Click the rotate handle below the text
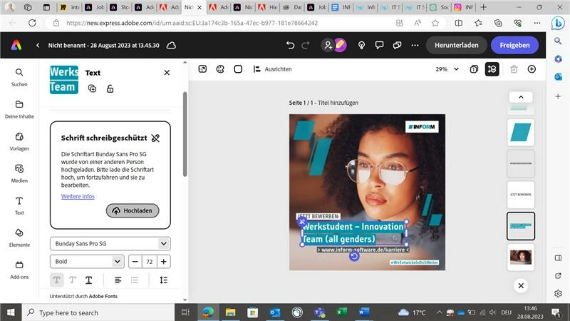Screen dimensions: 570x321 [x=353, y=256]
